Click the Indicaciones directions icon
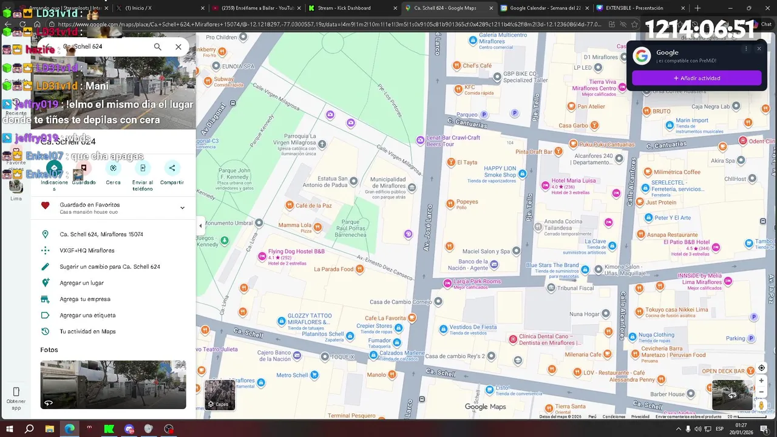Screen dimensions: 777x437 (55, 168)
